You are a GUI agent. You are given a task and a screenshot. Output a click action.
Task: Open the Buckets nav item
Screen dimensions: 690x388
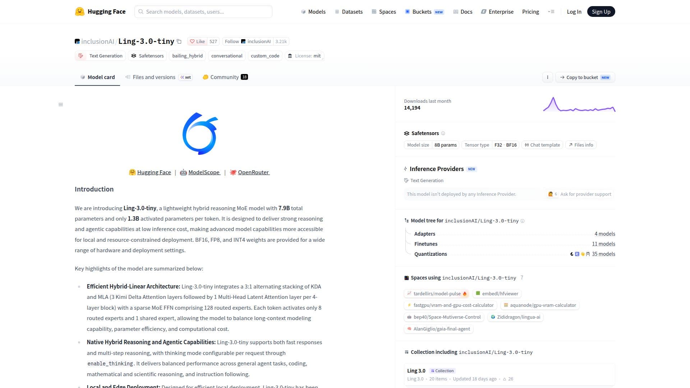[x=424, y=11]
